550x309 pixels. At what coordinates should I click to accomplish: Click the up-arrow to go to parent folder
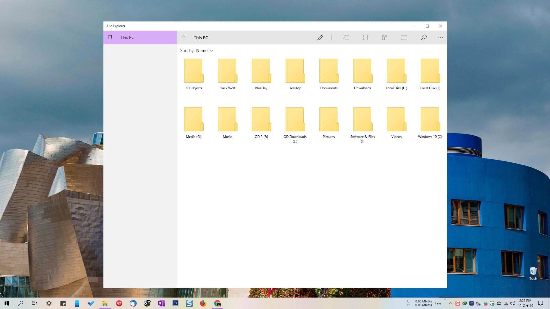184,37
